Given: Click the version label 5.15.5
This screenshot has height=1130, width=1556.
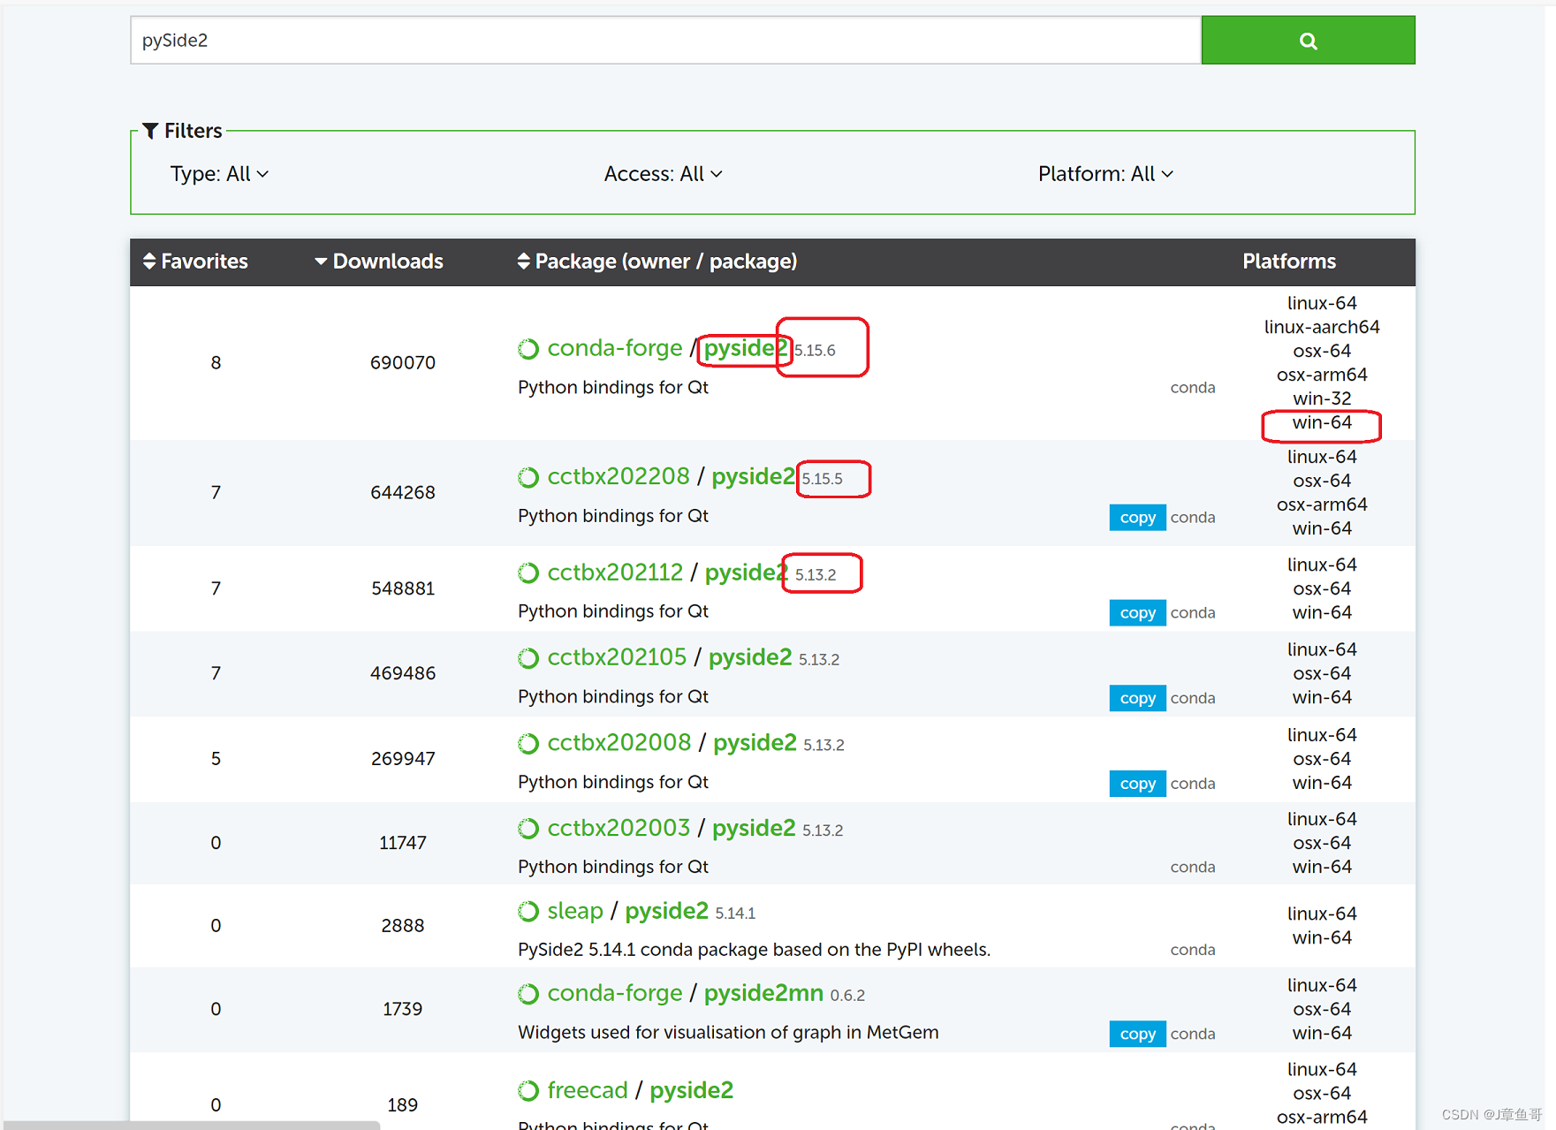Looking at the screenshot, I should 823,479.
